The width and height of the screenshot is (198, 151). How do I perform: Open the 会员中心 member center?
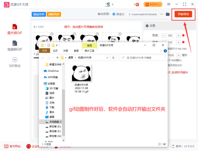tap(153, 4)
